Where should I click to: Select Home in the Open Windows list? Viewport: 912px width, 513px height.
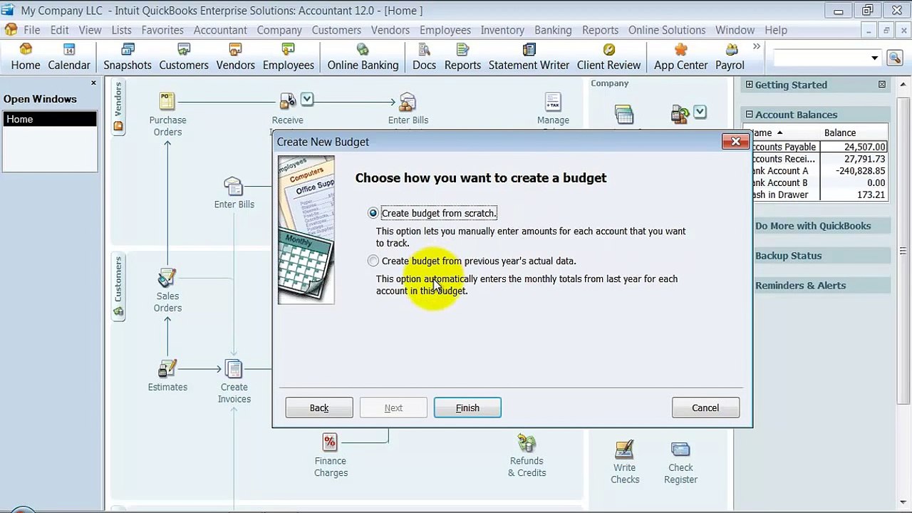click(x=50, y=120)
